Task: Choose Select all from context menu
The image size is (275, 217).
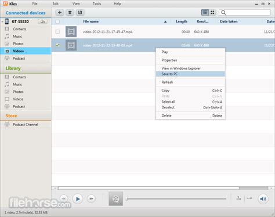Action: (190, 102)
